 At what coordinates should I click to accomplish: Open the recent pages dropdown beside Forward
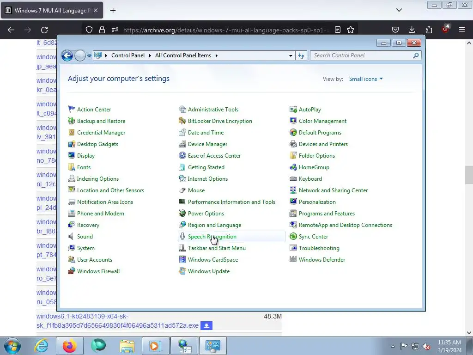pos(89,56)
